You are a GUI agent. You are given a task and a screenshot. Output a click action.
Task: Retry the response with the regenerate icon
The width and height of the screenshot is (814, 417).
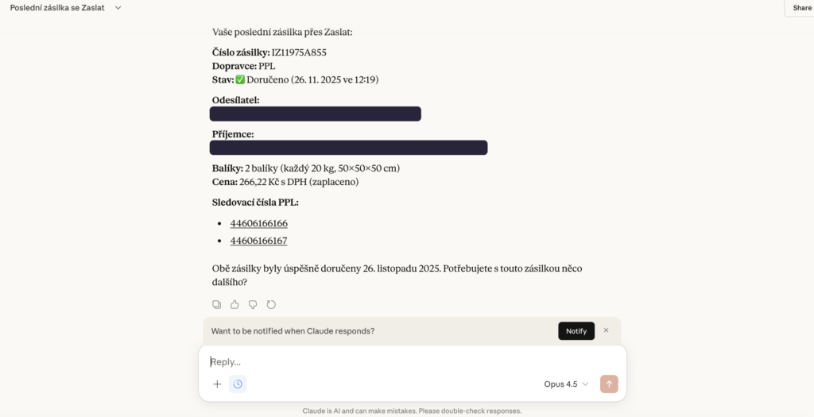[x=271, y=304]
